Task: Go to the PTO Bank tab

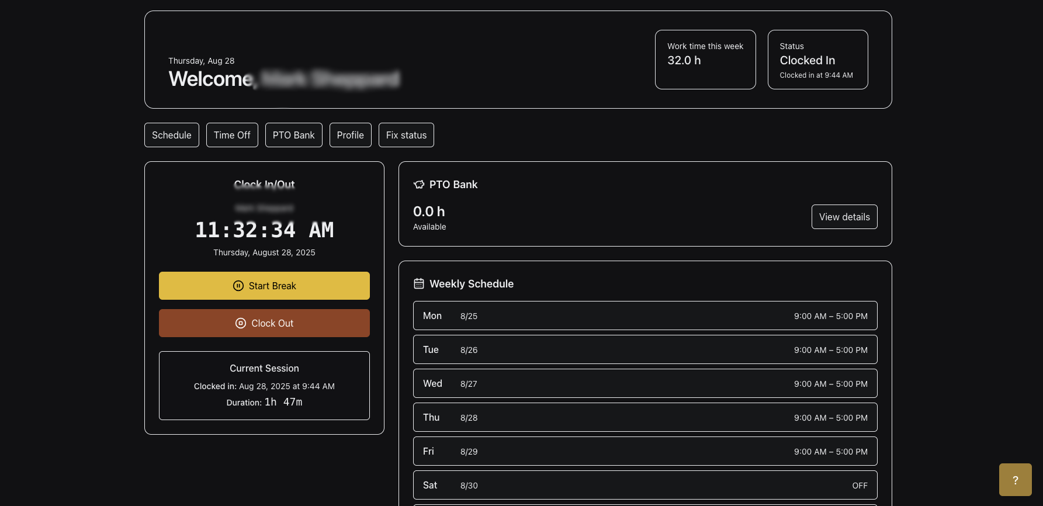Action: 293,135
